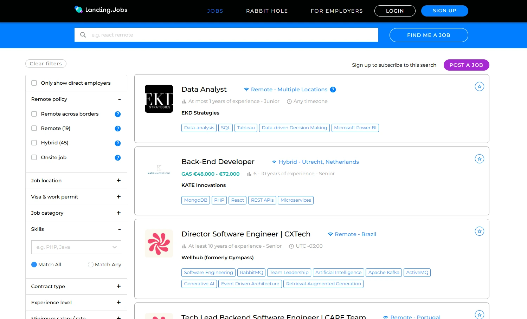
Task: Click the Landing.Jobs logo
Action: tap(101, 10)
